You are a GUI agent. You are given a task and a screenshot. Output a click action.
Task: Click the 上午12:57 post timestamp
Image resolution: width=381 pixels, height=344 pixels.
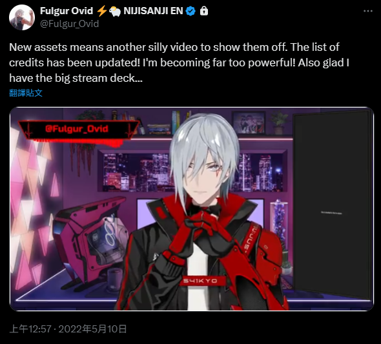(30, 329)
